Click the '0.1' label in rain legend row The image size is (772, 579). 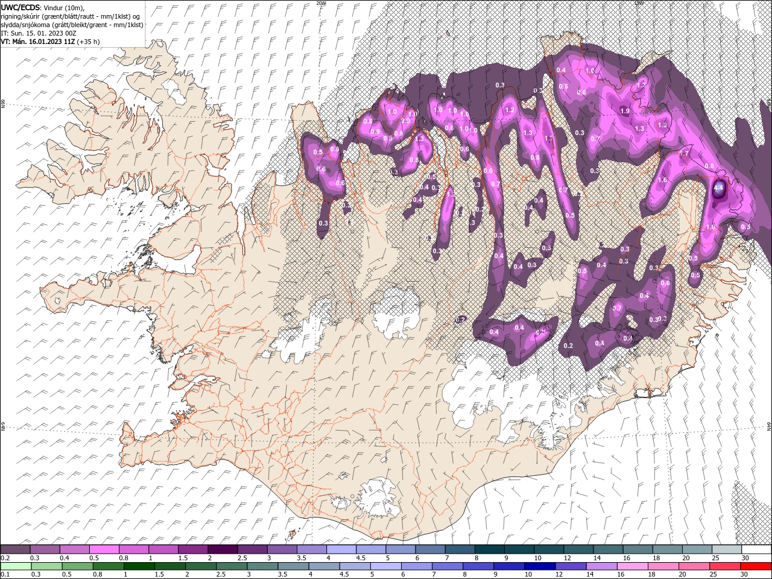click(x=5, y=574)
